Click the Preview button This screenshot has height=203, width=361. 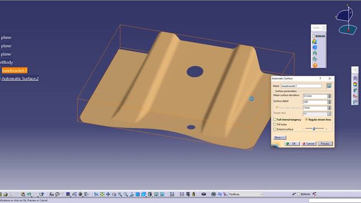tap(325, 143)
